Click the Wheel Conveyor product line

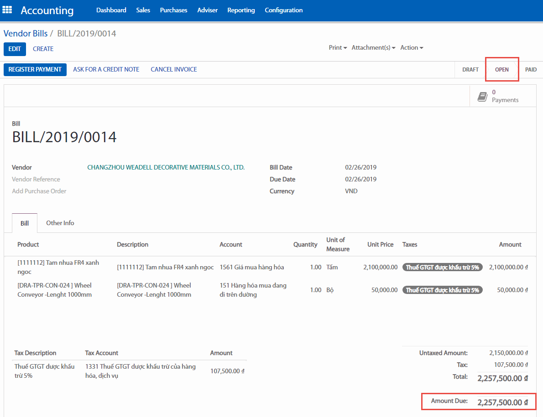54,290
